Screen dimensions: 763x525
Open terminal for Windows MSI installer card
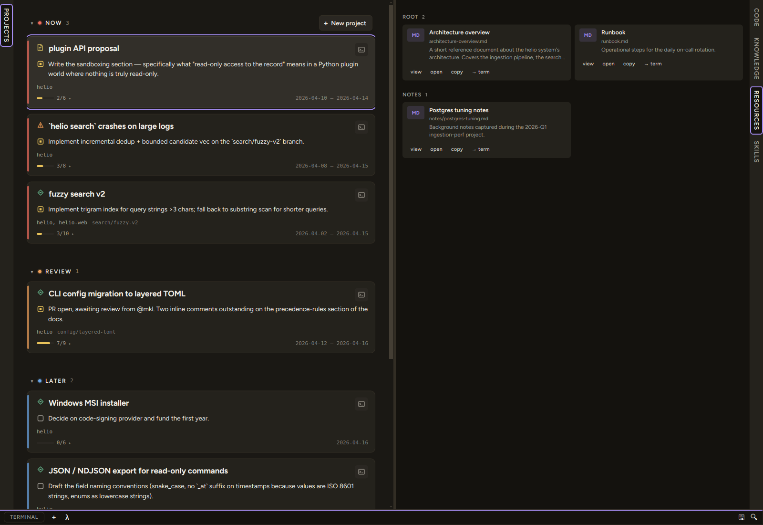pos(361,404)
